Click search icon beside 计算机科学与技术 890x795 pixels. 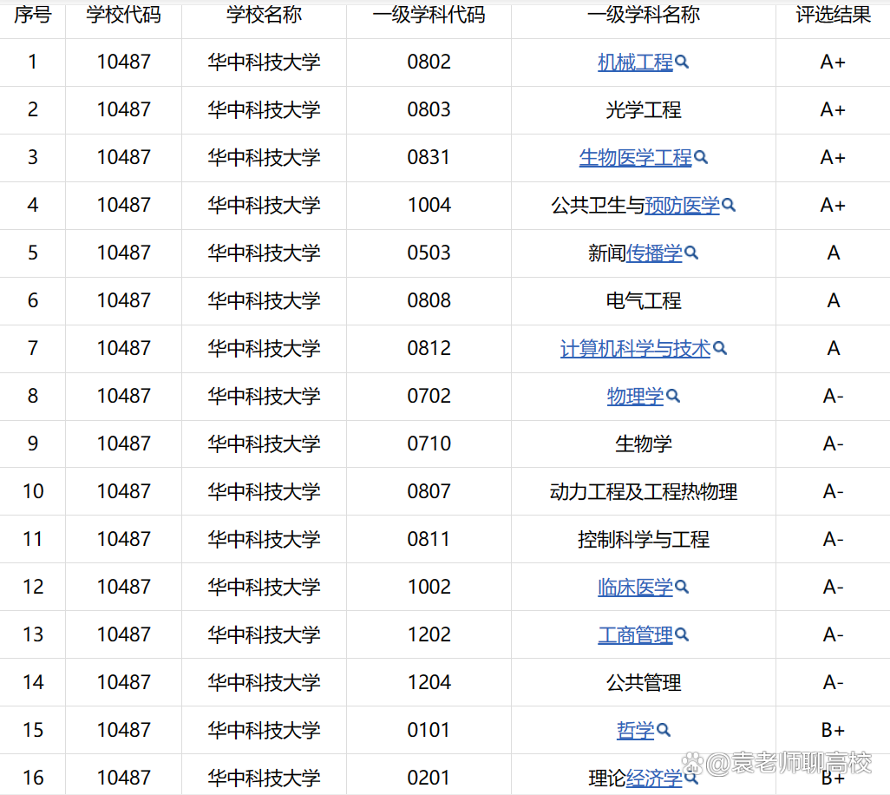click(719, 349)
